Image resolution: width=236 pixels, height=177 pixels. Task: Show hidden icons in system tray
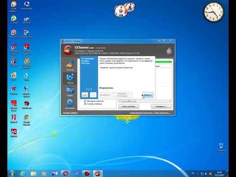198,174
